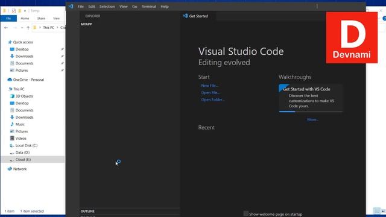Screen dimensions: 386x217
Task: Select Pictures under This PC
Action: 22,131
